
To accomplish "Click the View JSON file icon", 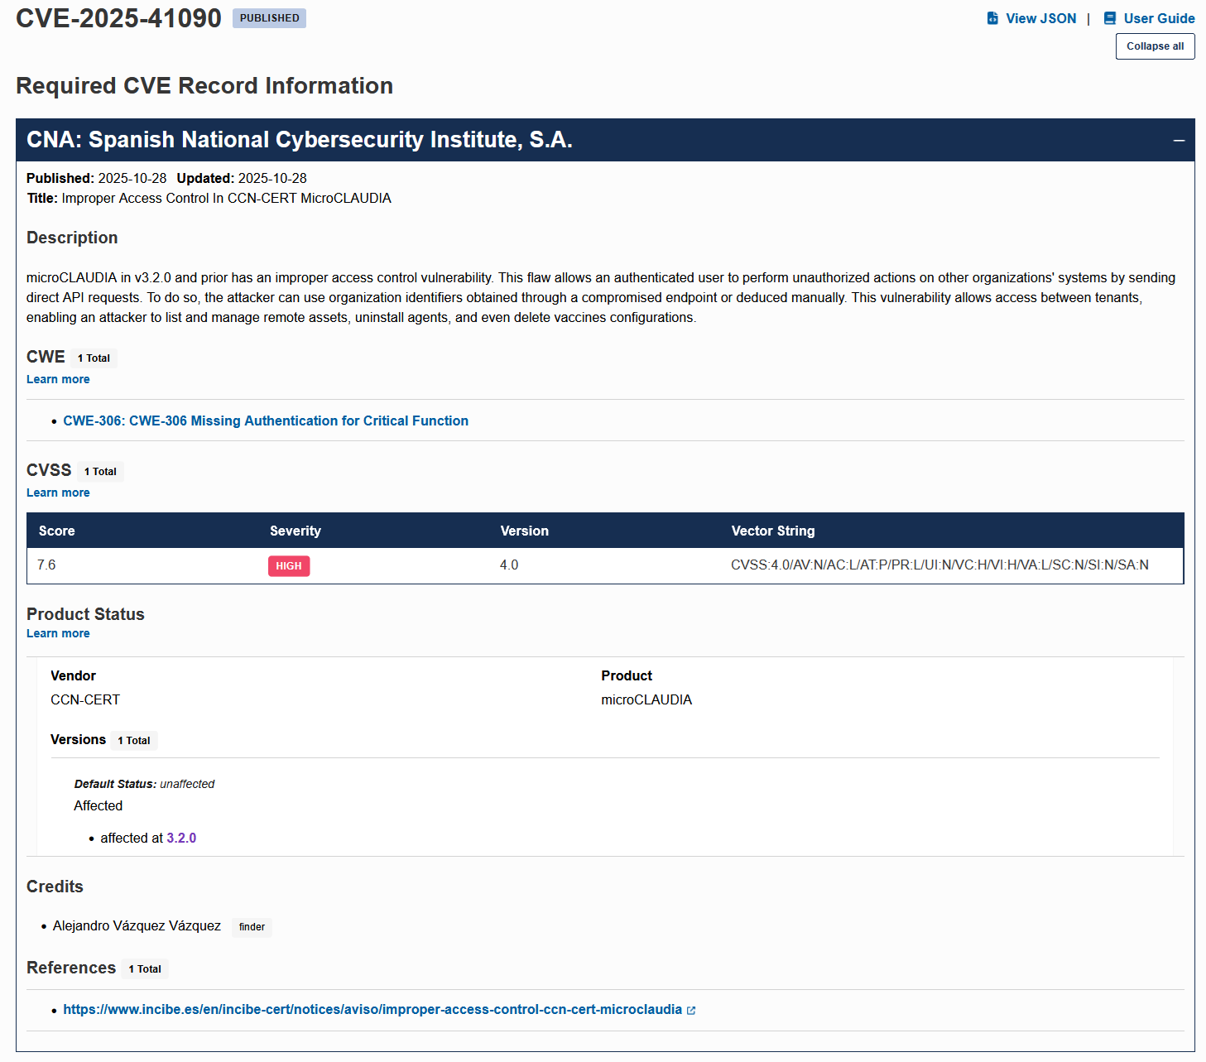I will (992, 18).
